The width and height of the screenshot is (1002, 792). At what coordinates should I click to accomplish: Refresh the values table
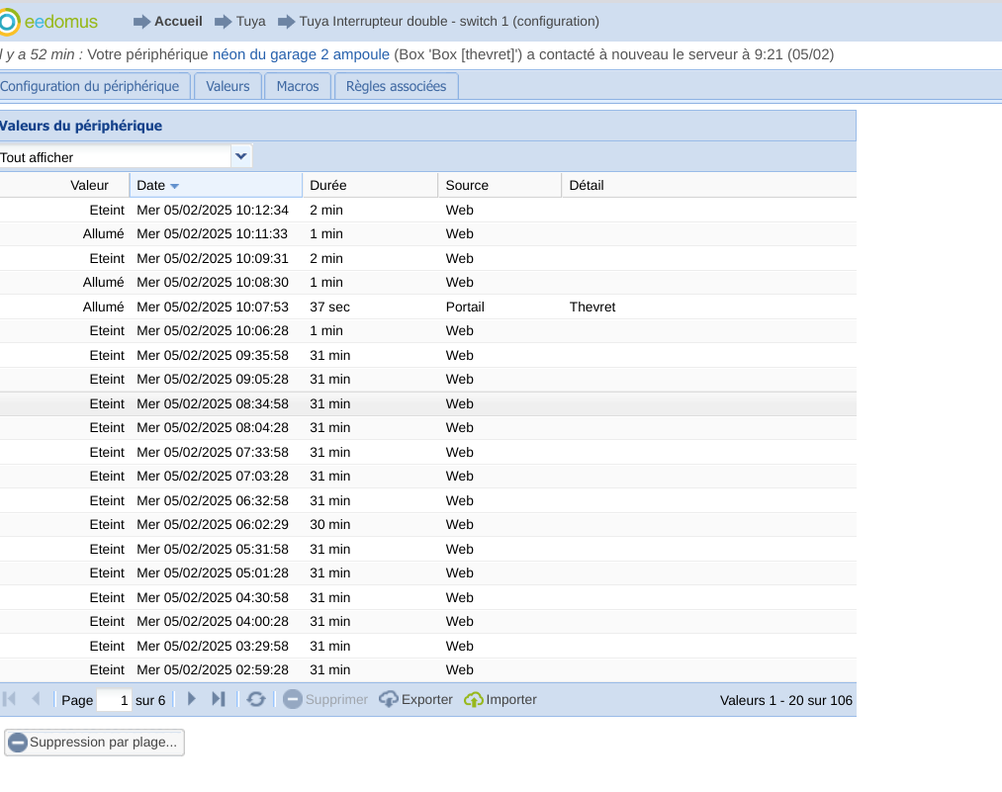256,699
